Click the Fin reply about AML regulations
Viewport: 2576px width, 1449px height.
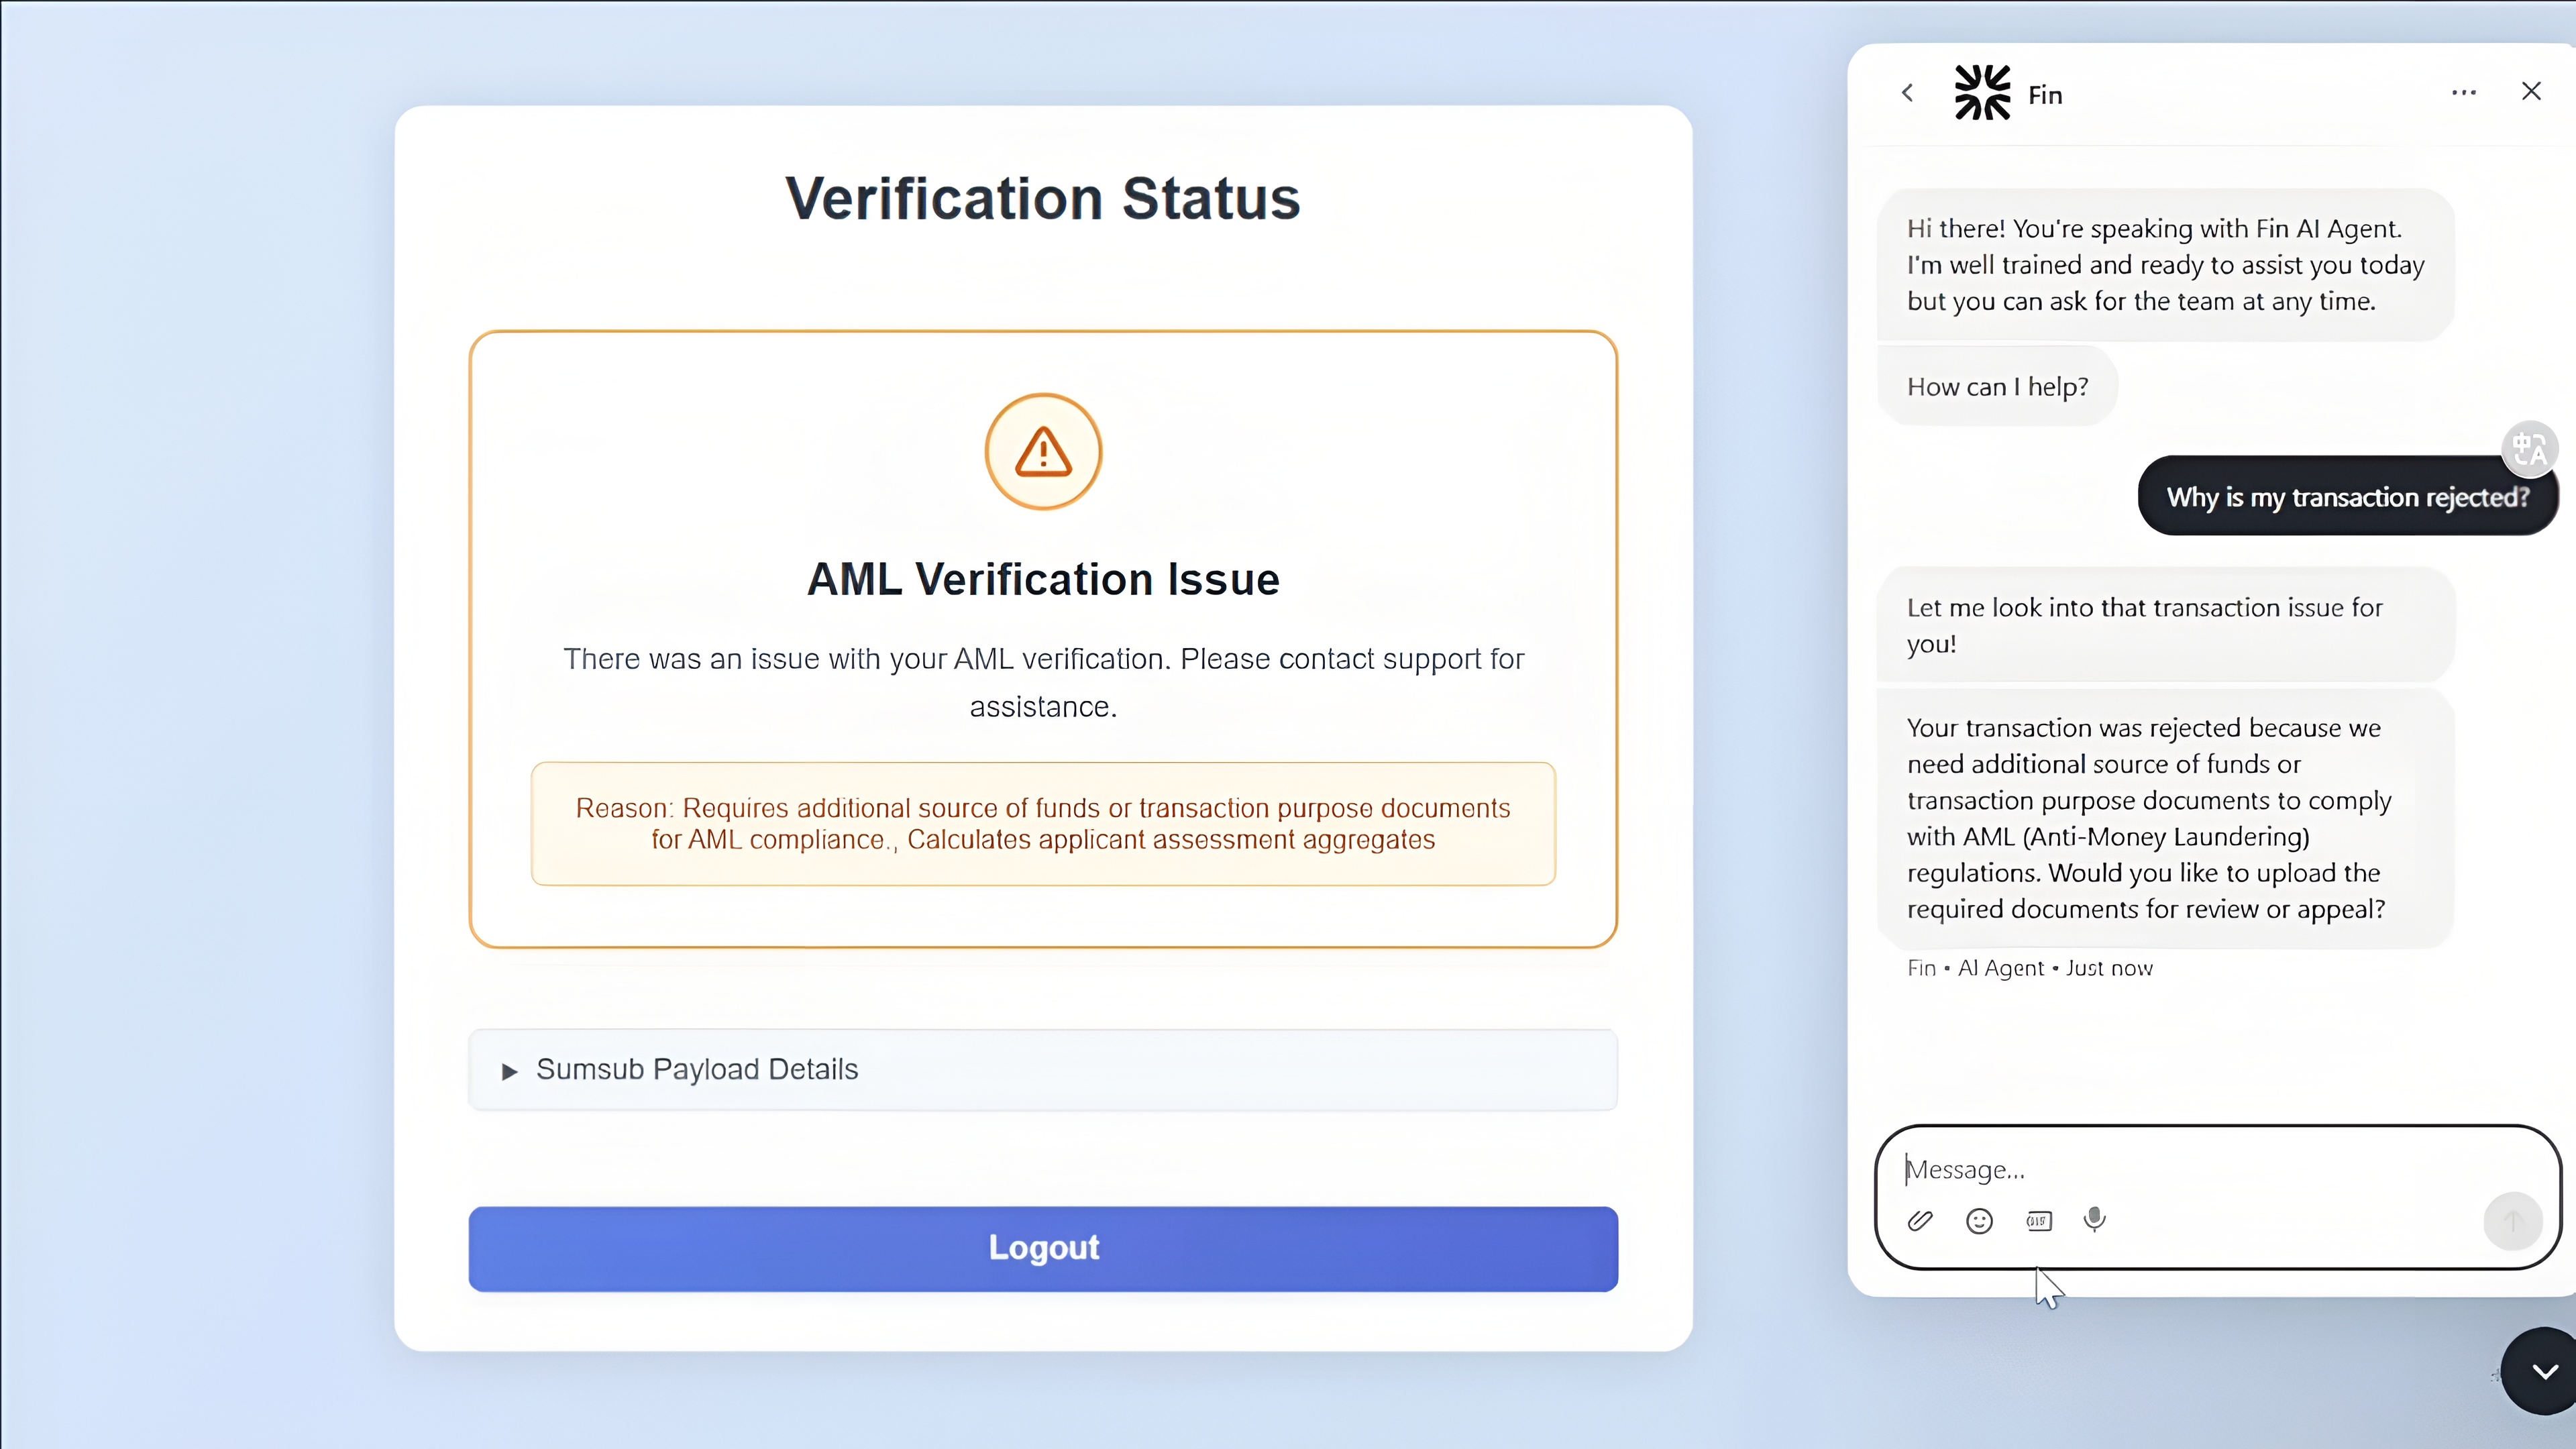pyautogui.click(x=2165, y=818)
